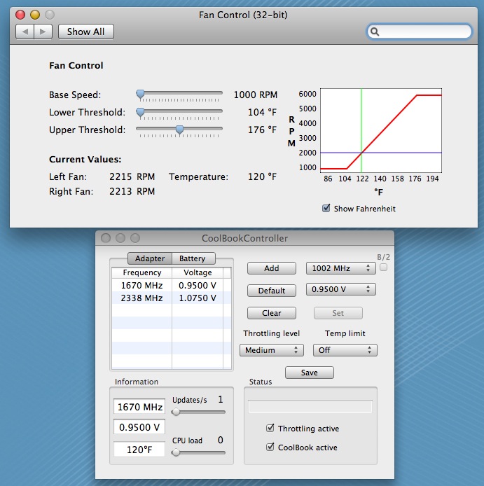The image size is (484, 486).
Task: Click the 1.0750 V voltage cell
Action: pyautogui.click(x=198, y=298)
